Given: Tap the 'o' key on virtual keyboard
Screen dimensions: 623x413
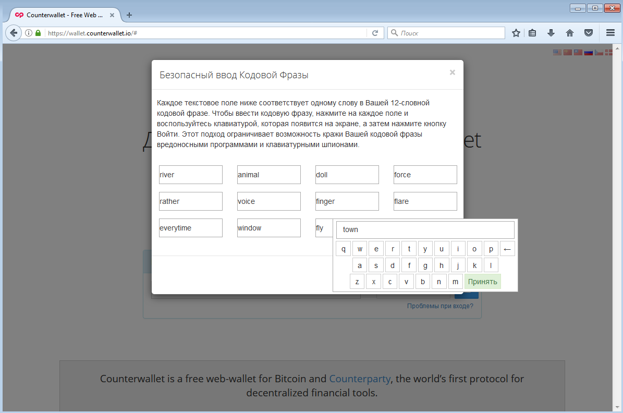Looking at the screenshot, I should coord(474,249).
